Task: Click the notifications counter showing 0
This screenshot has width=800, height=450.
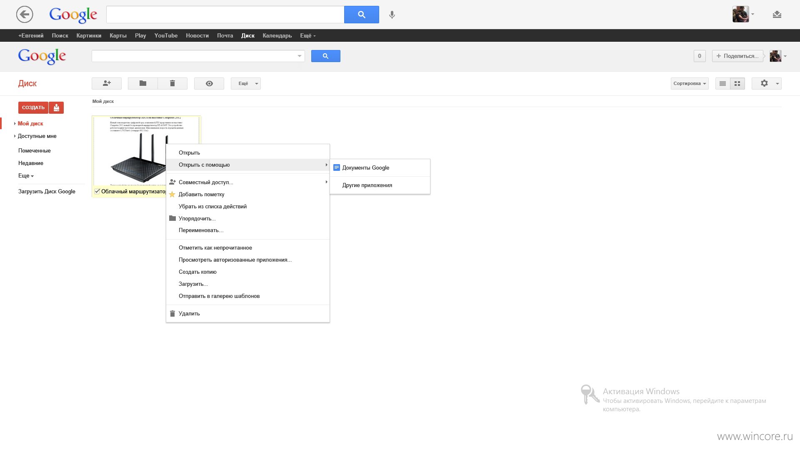Action: point(700,56)
